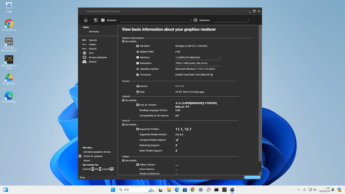Screen dimensions: 345x194
Task: Select the DAZ Install Manager desktop shortcut
Action: coord(9,45)
